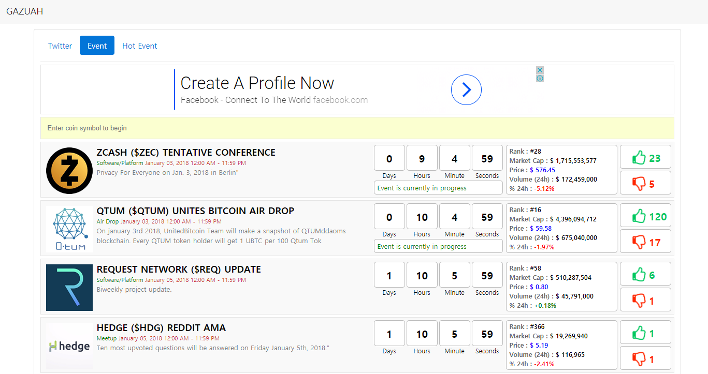
Task: Open the HEDGE ($HDG) REDDIT AMA title
Action: point(161,328)
